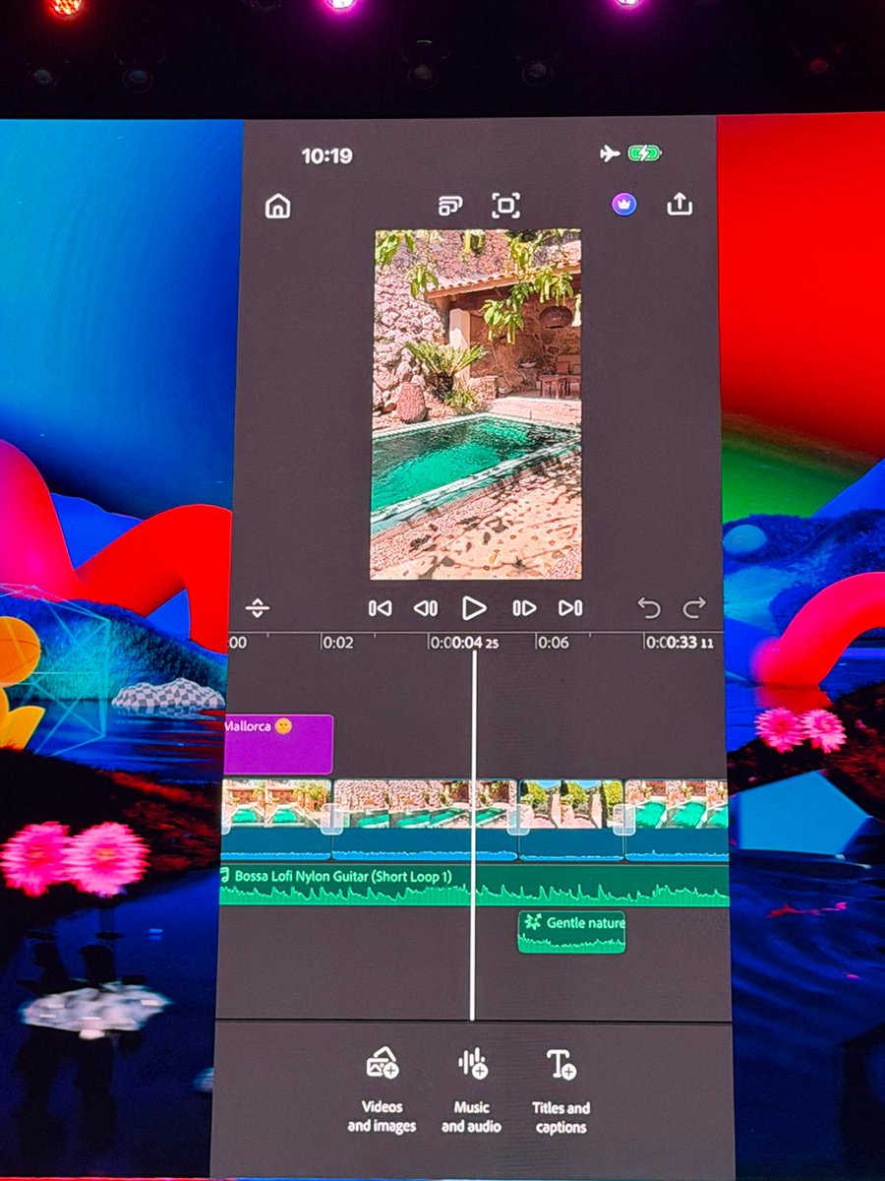Click the 0:02 mark on timeline ruler
This screenshot has width=885, height=1181.
pos(338,642)
